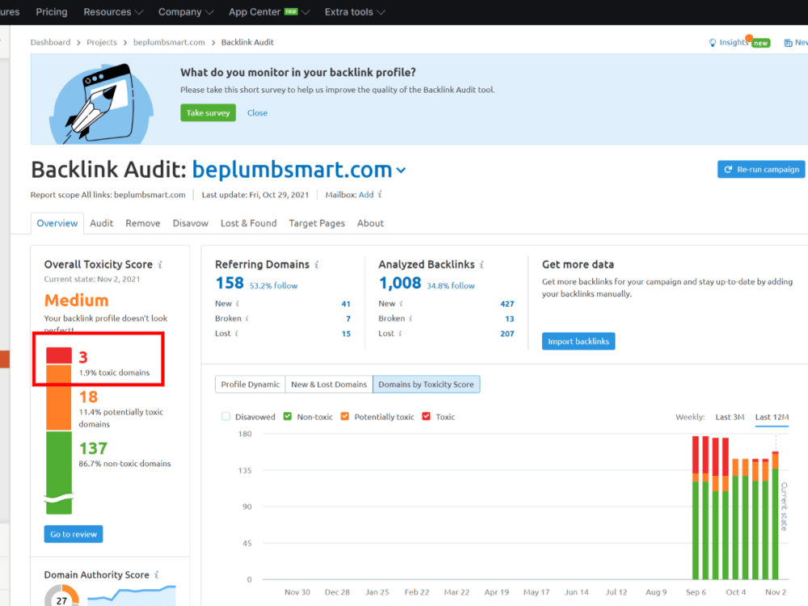
Task: Uncheck the Potentially toxic checkbox
Action: 345,416
